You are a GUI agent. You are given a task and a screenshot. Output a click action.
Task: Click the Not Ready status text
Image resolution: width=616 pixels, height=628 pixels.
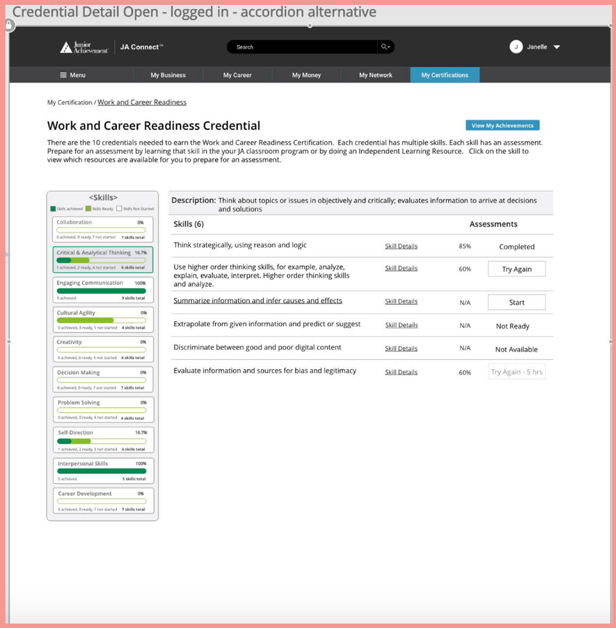[x=512, y=326]
